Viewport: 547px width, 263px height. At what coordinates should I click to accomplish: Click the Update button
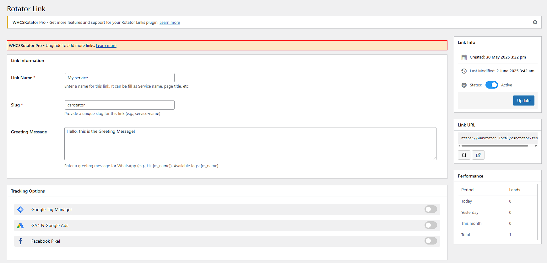coord(524,101)
